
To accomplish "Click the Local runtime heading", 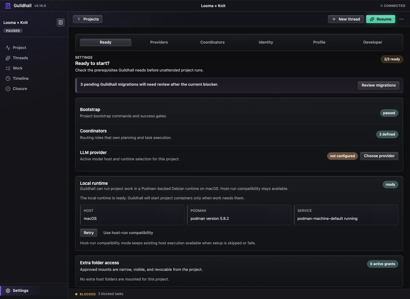I will (94, 183).
